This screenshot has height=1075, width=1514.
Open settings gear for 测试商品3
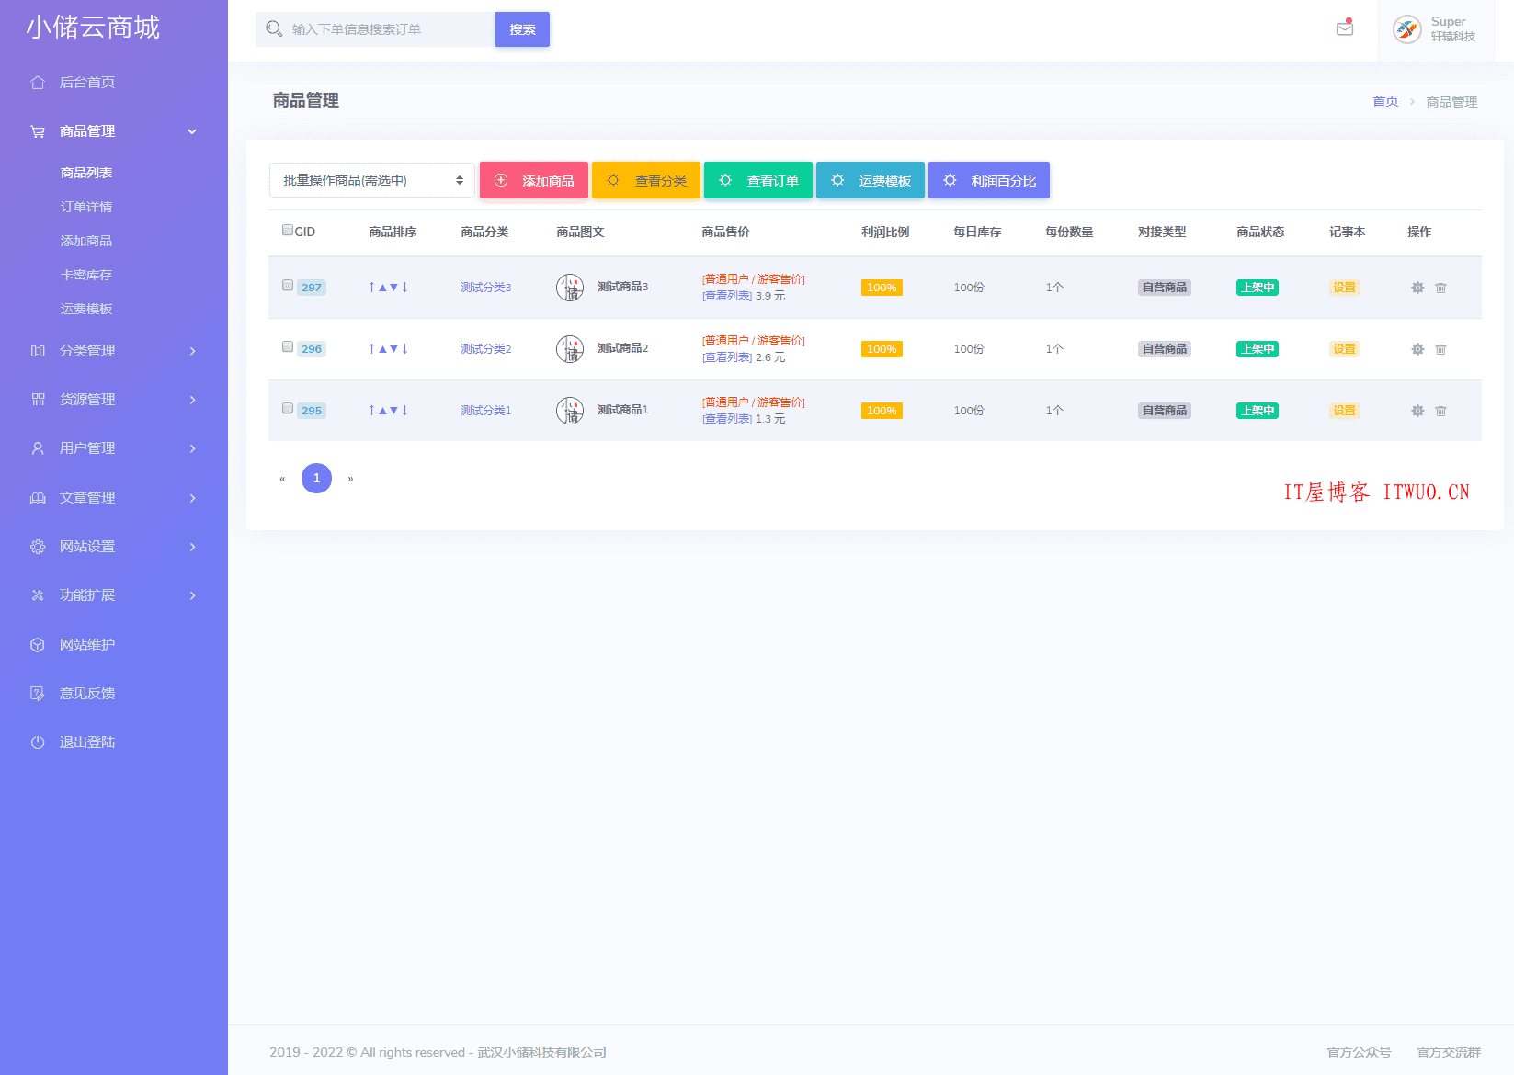pos(1417,288)
